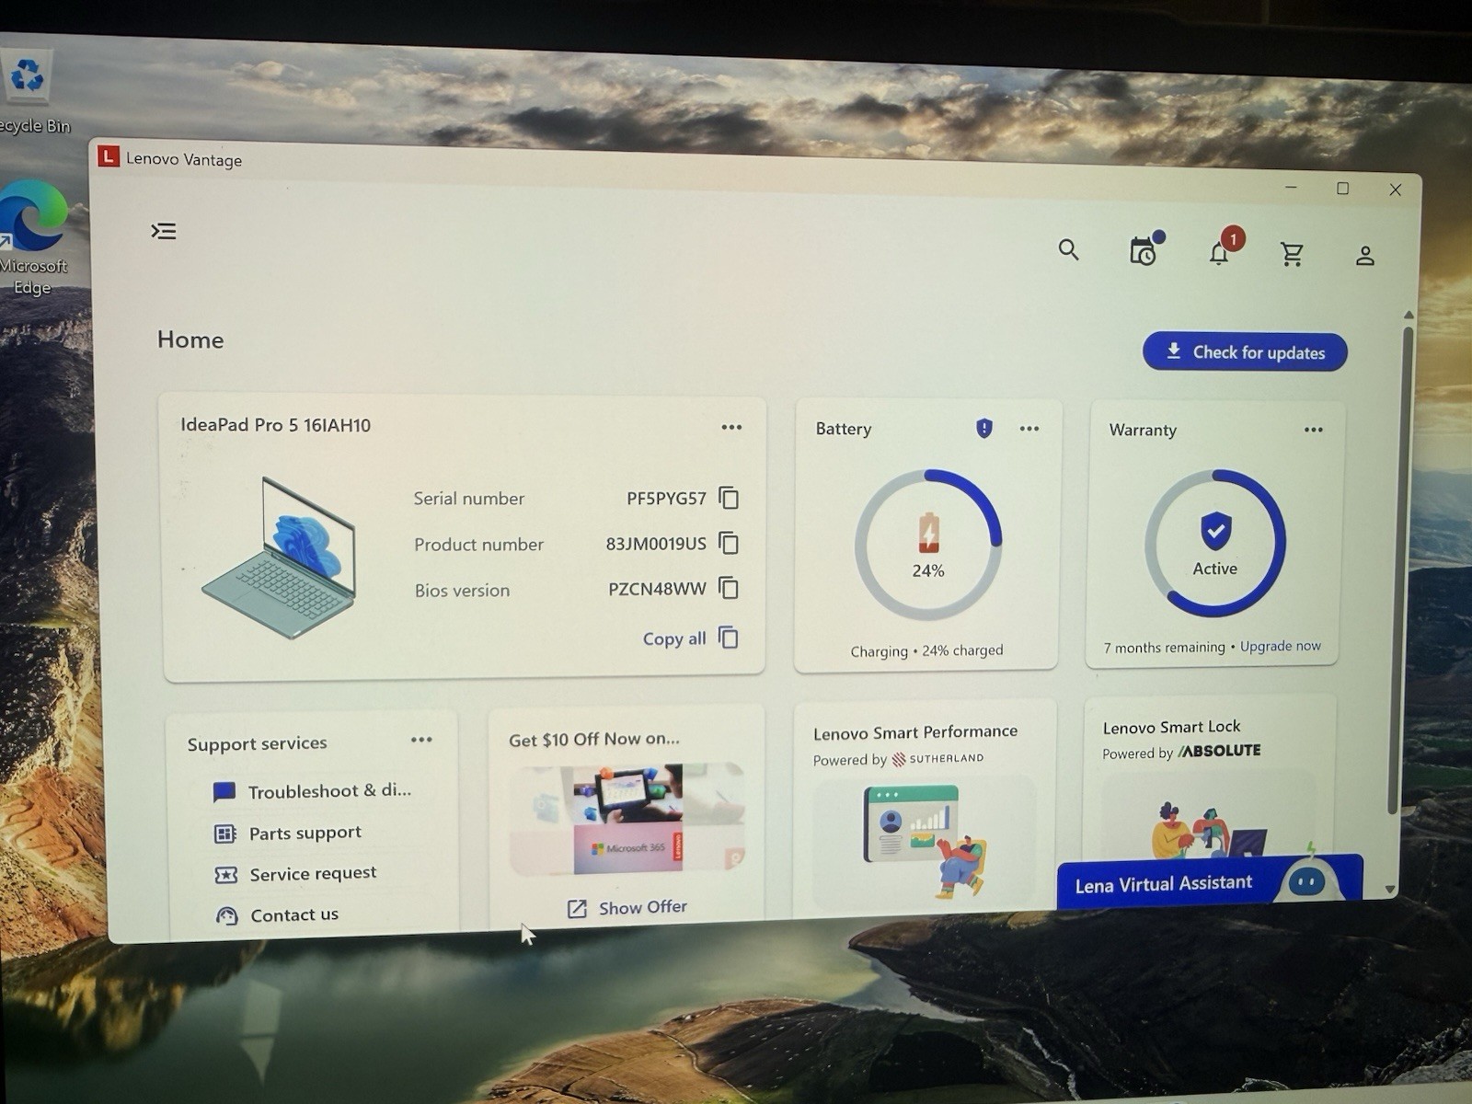Copy the product number 83JM0019US
Image resolution: width=1472 pixels, height=1104 pixels.
pyautogui.click(x=729, y=543)
